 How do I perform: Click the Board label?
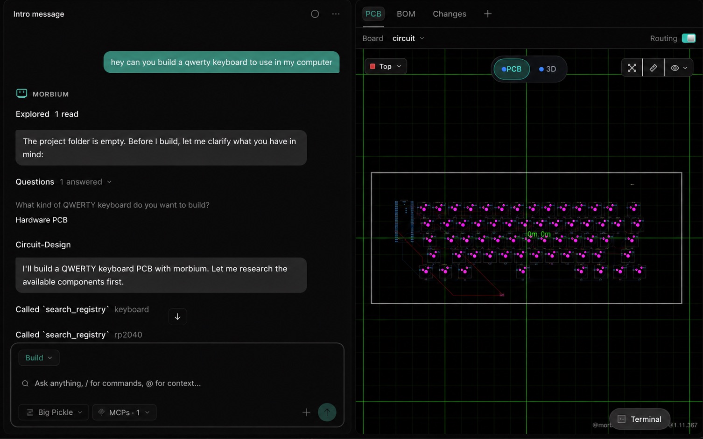point(373,38)
